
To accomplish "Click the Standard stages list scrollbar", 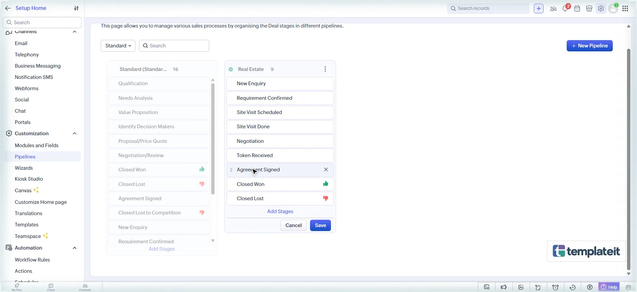I will (213, 138).
